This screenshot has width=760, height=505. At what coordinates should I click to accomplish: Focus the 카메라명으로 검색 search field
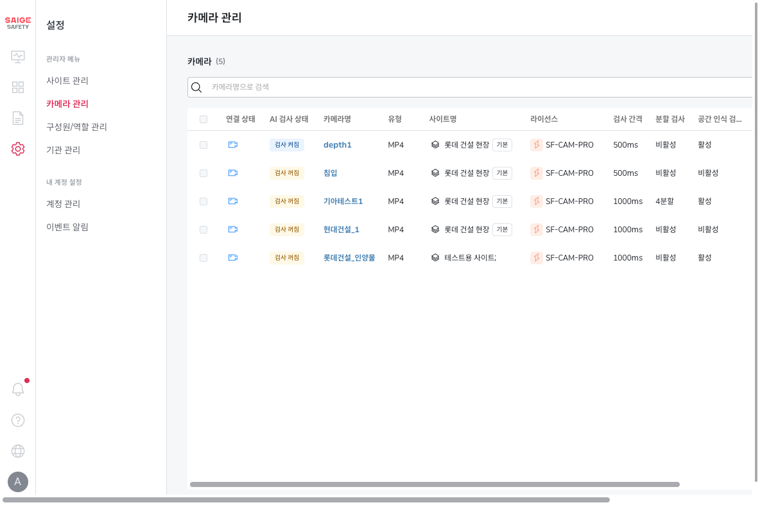470,87
